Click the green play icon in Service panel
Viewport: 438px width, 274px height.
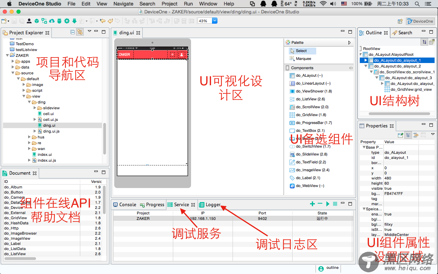click(328, 204)
